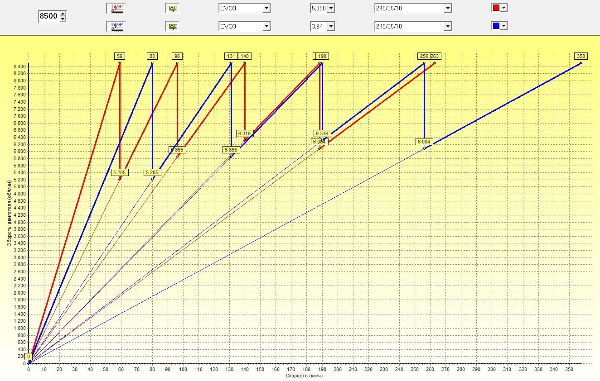Click the Скорость (км/ч) axis title
Image resolution: width=600 pixels, height=381 pixels.
click(x=305, y=375)
